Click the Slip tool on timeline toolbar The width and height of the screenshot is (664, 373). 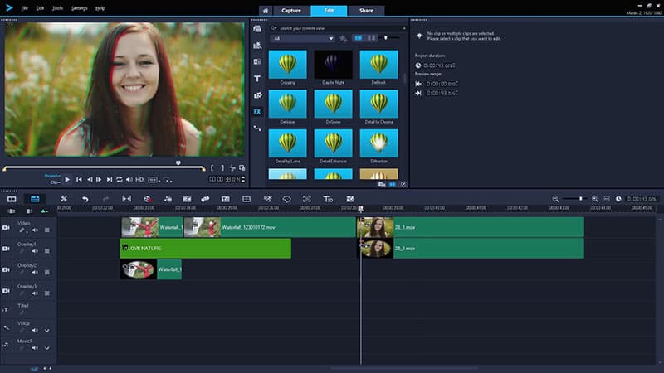coord(126,199)
